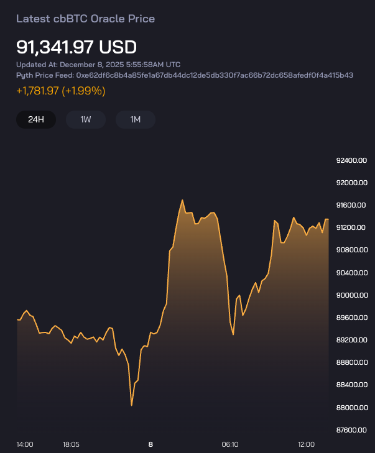
Task: Click the bold '8' date axis label
Action: tap(150, 444)
